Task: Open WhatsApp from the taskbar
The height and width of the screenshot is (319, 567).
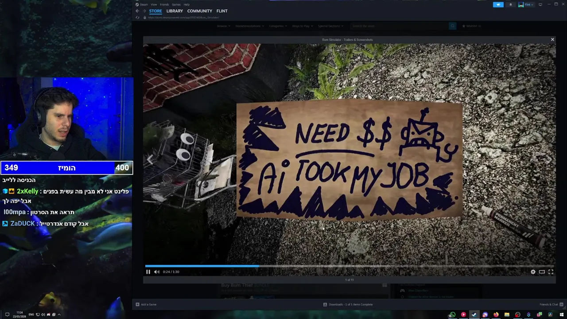Action: [x=453, y=315]
